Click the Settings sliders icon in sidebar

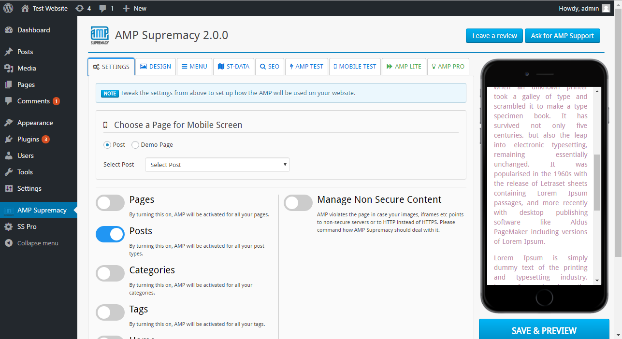click(x=9, y=188)
